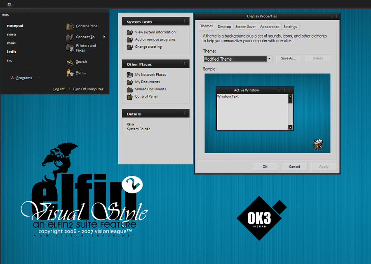Screen dimensions: 371x264
Task: Click Cancel in Display Properties
Action: (x=294, y=167)
